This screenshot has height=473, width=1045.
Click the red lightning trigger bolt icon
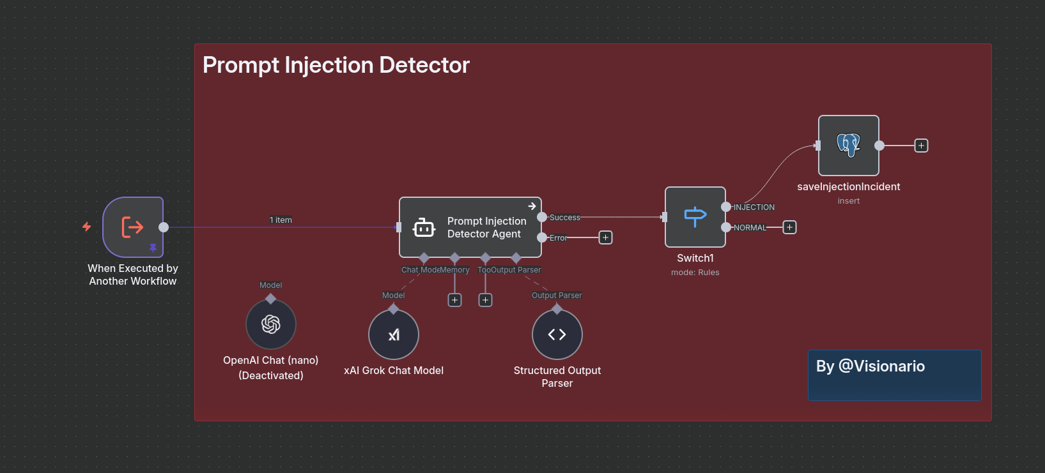(x=87, y=227)
